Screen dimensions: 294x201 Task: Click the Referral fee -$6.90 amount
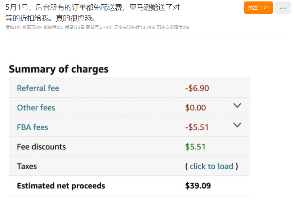197,88
